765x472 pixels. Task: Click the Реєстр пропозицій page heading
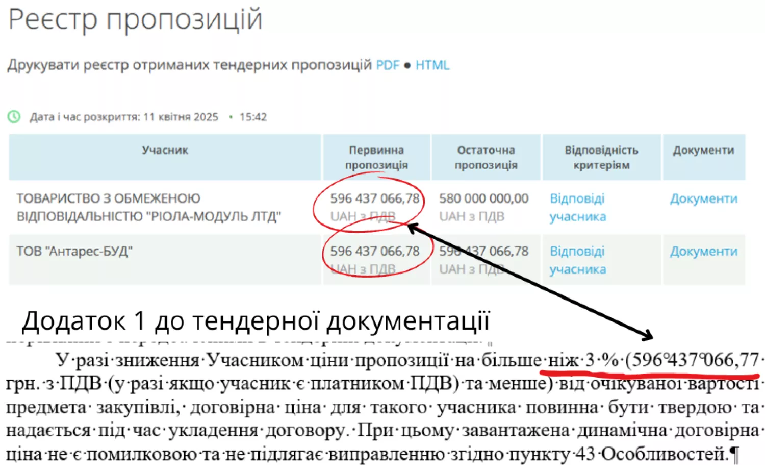[135, 19]
